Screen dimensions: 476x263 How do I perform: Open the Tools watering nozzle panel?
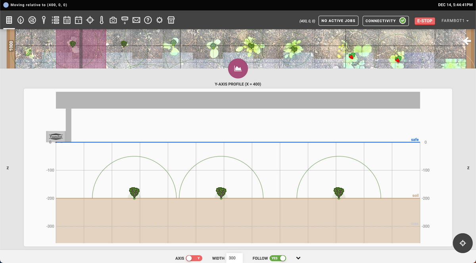pyautogui.click(x=125, y=20)
